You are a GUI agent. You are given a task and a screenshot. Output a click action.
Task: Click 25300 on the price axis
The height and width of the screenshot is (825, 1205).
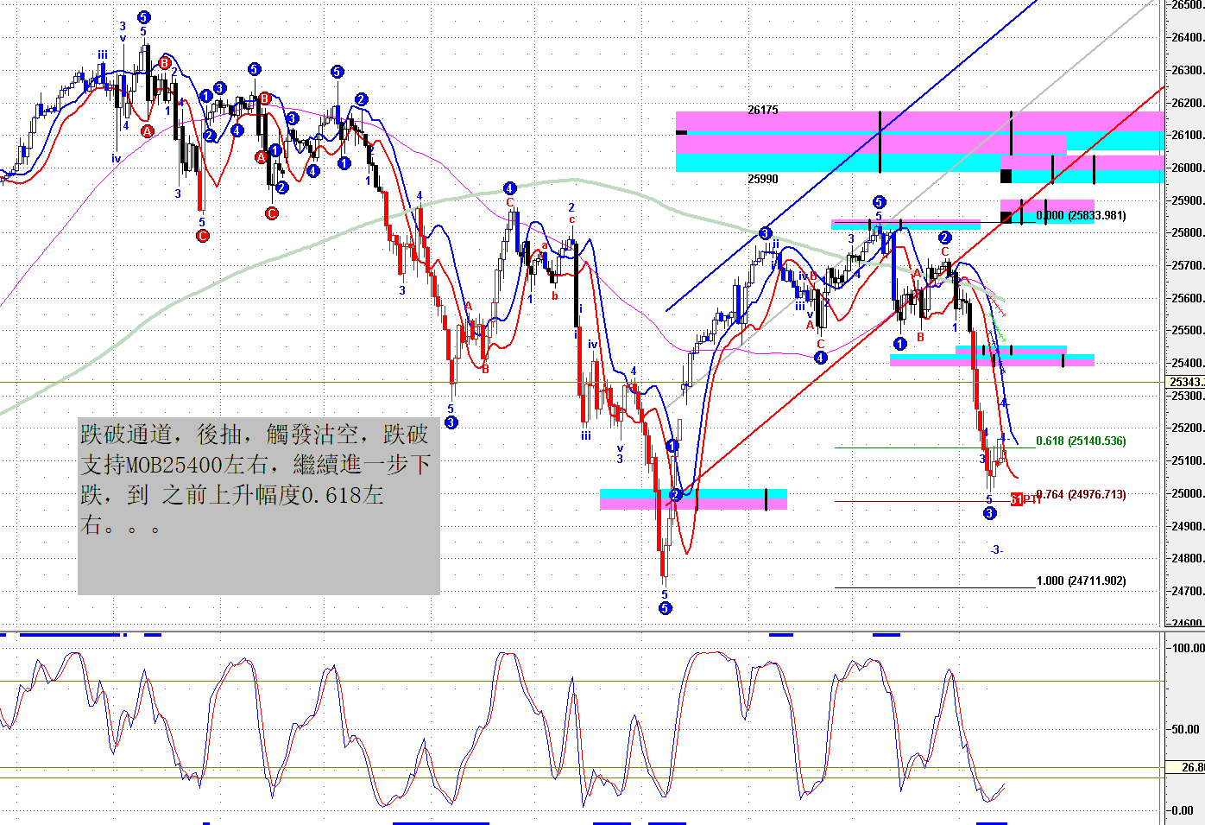[x=1188, y=396]
